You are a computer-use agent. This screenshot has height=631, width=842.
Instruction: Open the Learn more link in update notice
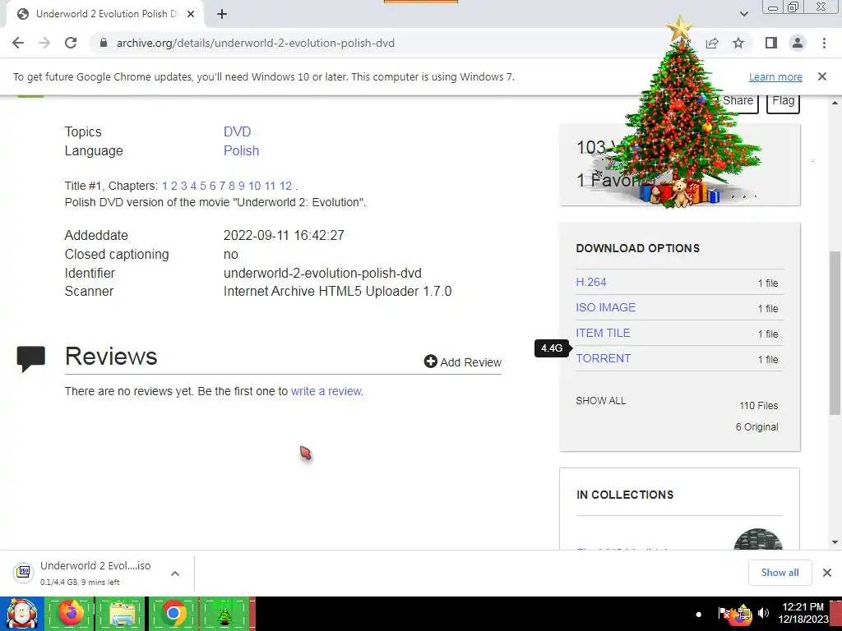click(775, 76)
